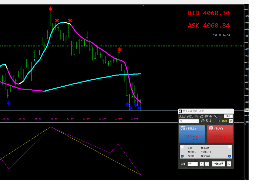276x194 pixels.
Task: Click the 買 (BUY) button at 4060.86
Action: tap(220, 134)
